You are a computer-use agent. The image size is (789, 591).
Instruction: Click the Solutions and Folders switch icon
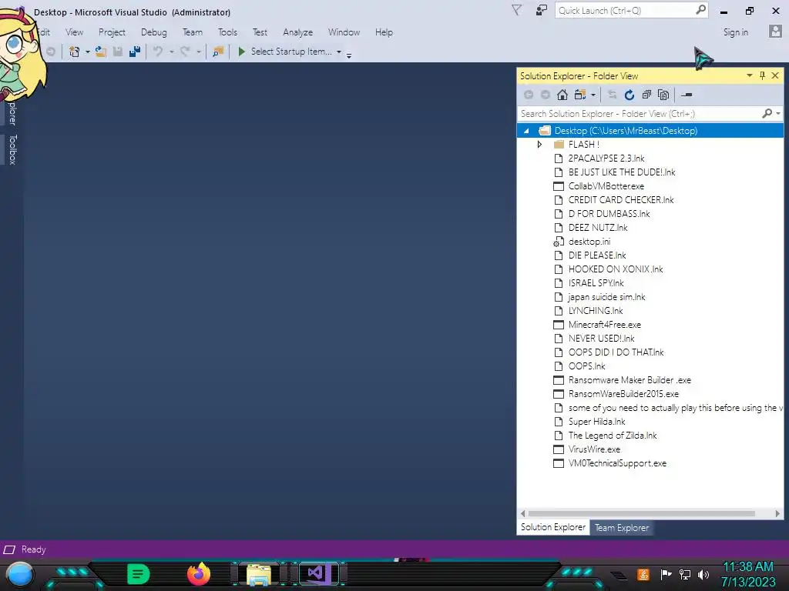[580, 95]
